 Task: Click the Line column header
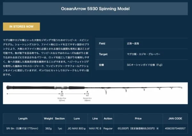click(95, 118)
